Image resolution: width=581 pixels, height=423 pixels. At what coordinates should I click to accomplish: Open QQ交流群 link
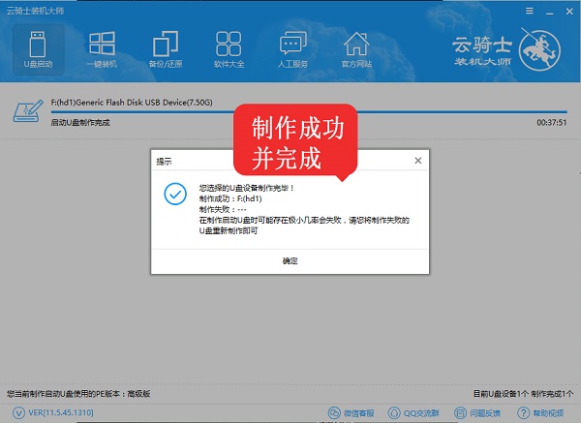click(x=413, y=412)
